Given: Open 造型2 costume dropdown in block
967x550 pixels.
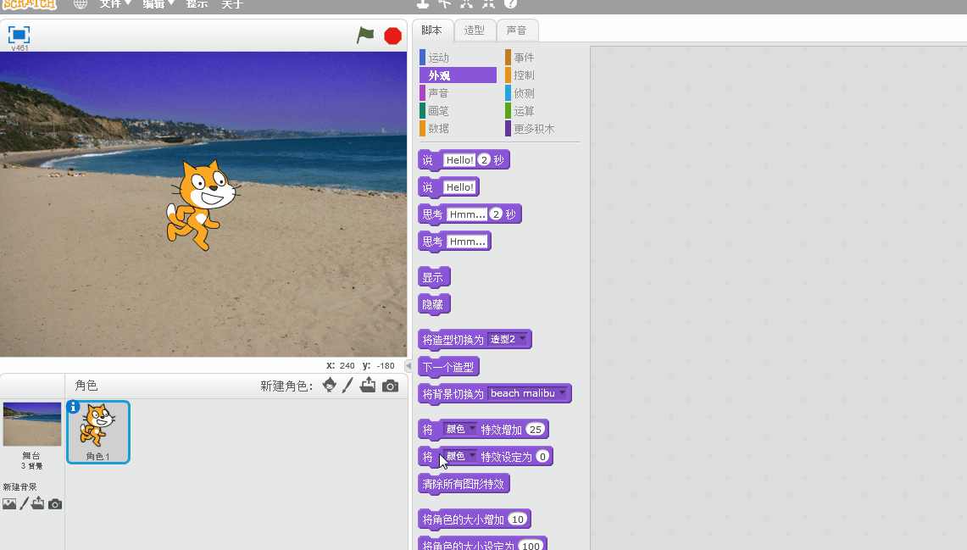Looking at the screenshot, I should (x=508, y=339).
